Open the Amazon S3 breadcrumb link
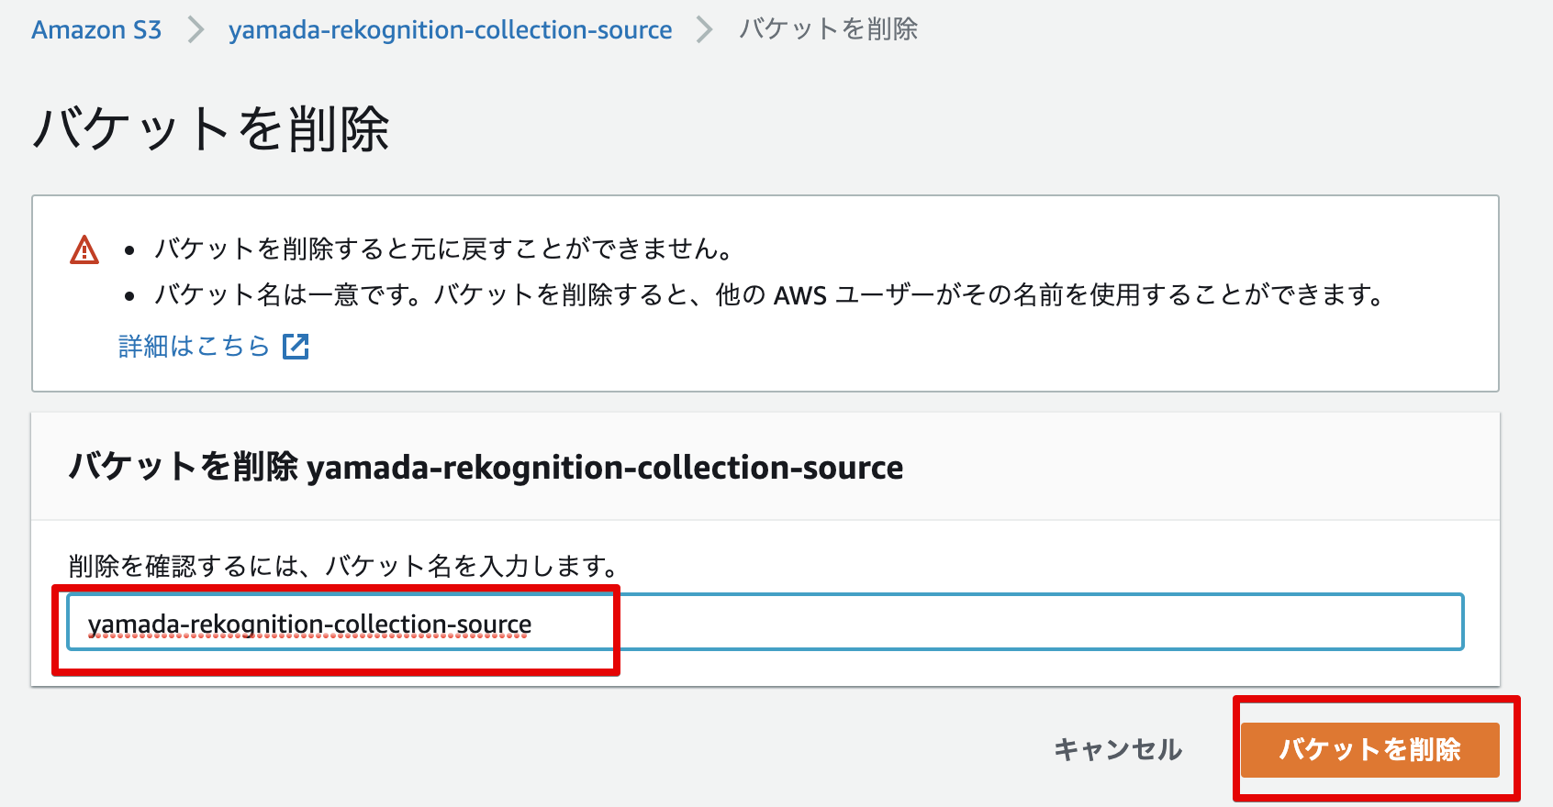This screenshot has height=807, width=1553. pyautogui.click(x=96, y=29)
